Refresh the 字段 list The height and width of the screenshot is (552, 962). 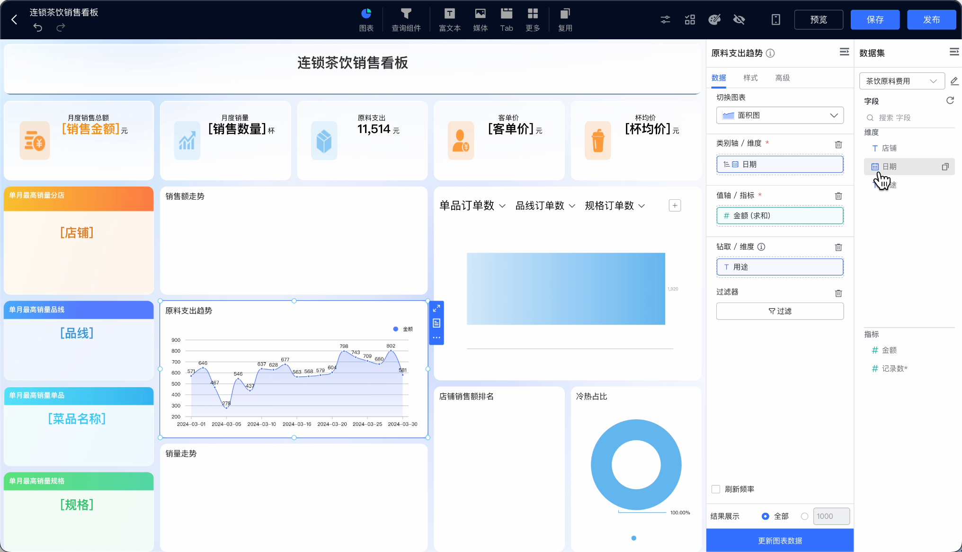click(x=950, y=100)
